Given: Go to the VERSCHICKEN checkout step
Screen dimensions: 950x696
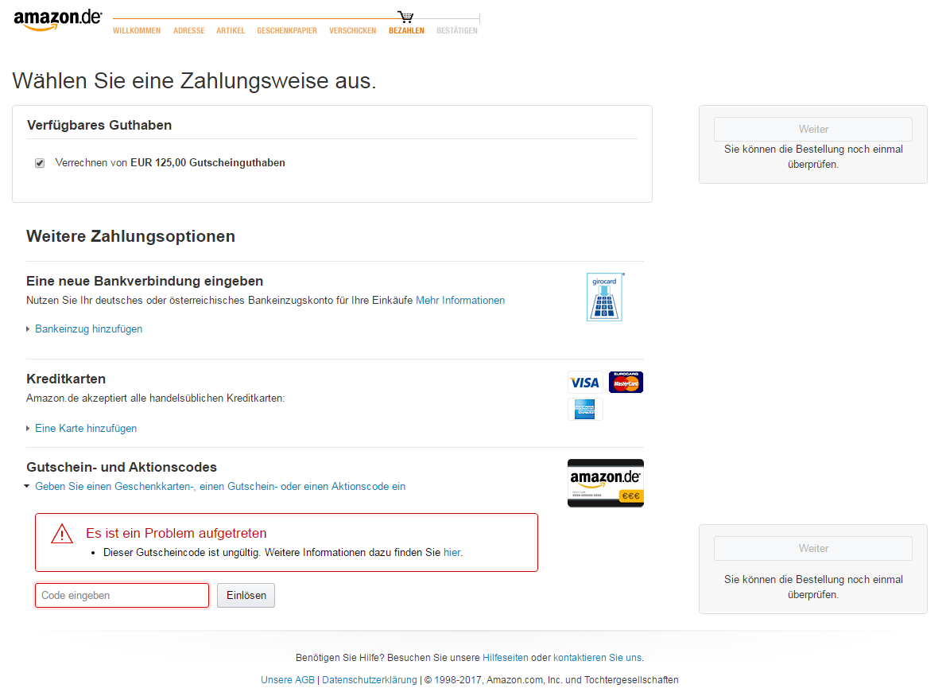Looking at the screenshot, I should (x=353, y=31).
